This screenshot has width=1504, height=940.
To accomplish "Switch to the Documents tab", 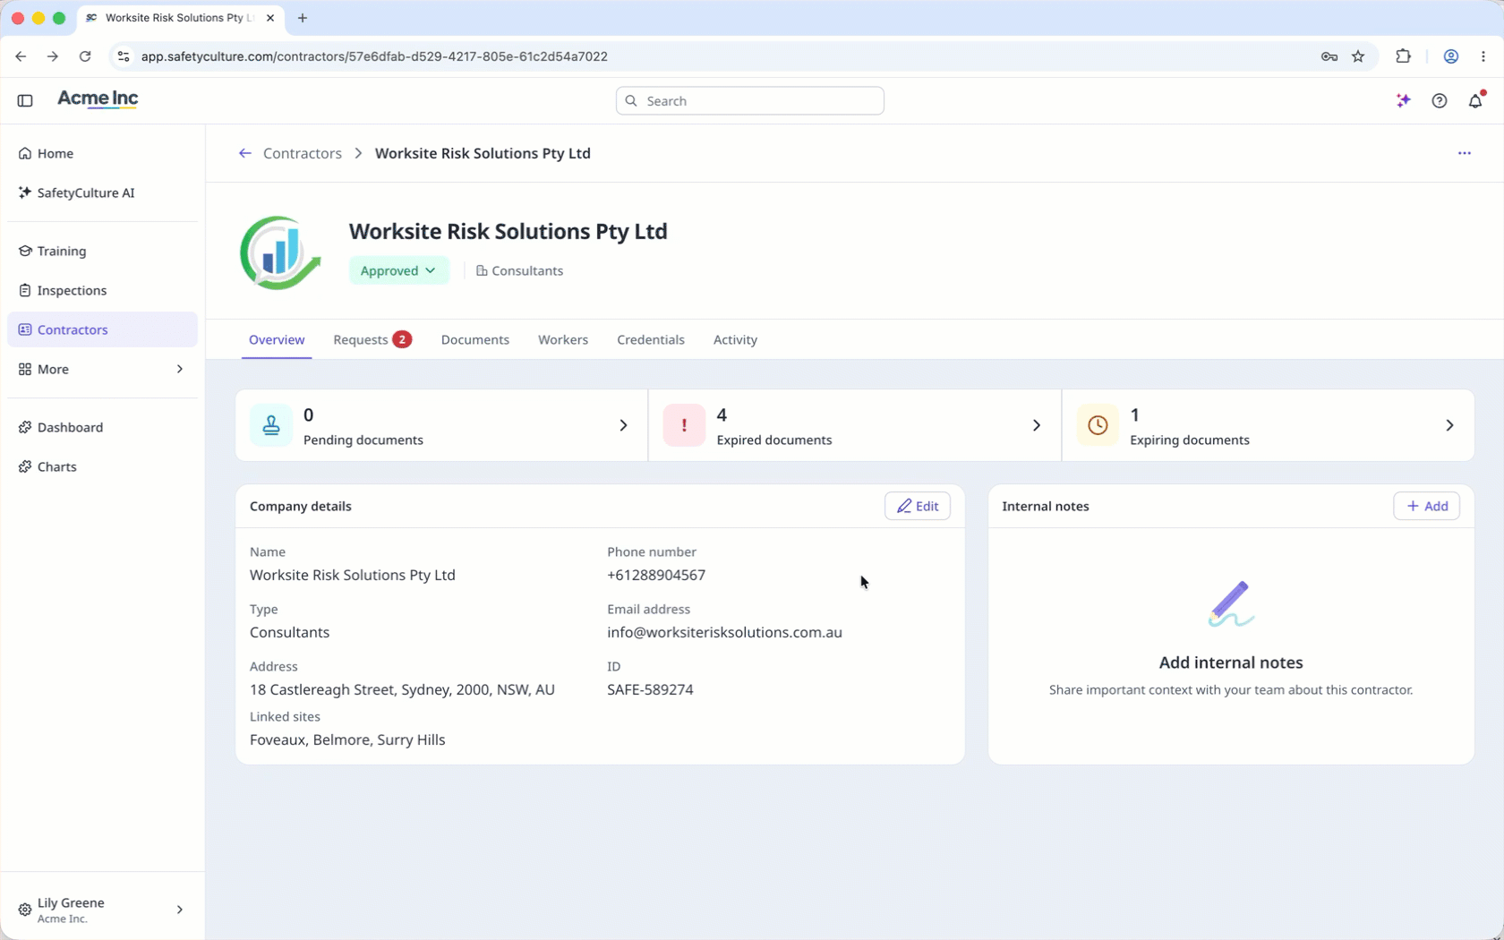I will 475,339.
